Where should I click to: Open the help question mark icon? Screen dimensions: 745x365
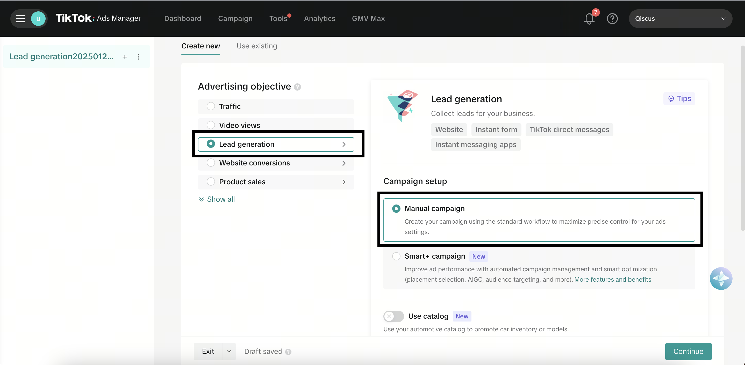point(612,18)
